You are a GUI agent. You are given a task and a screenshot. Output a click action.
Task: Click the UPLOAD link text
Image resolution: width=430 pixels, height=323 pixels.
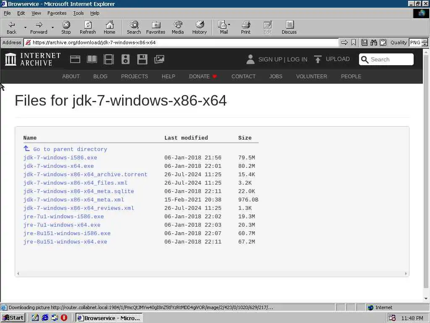pos(338,59)
